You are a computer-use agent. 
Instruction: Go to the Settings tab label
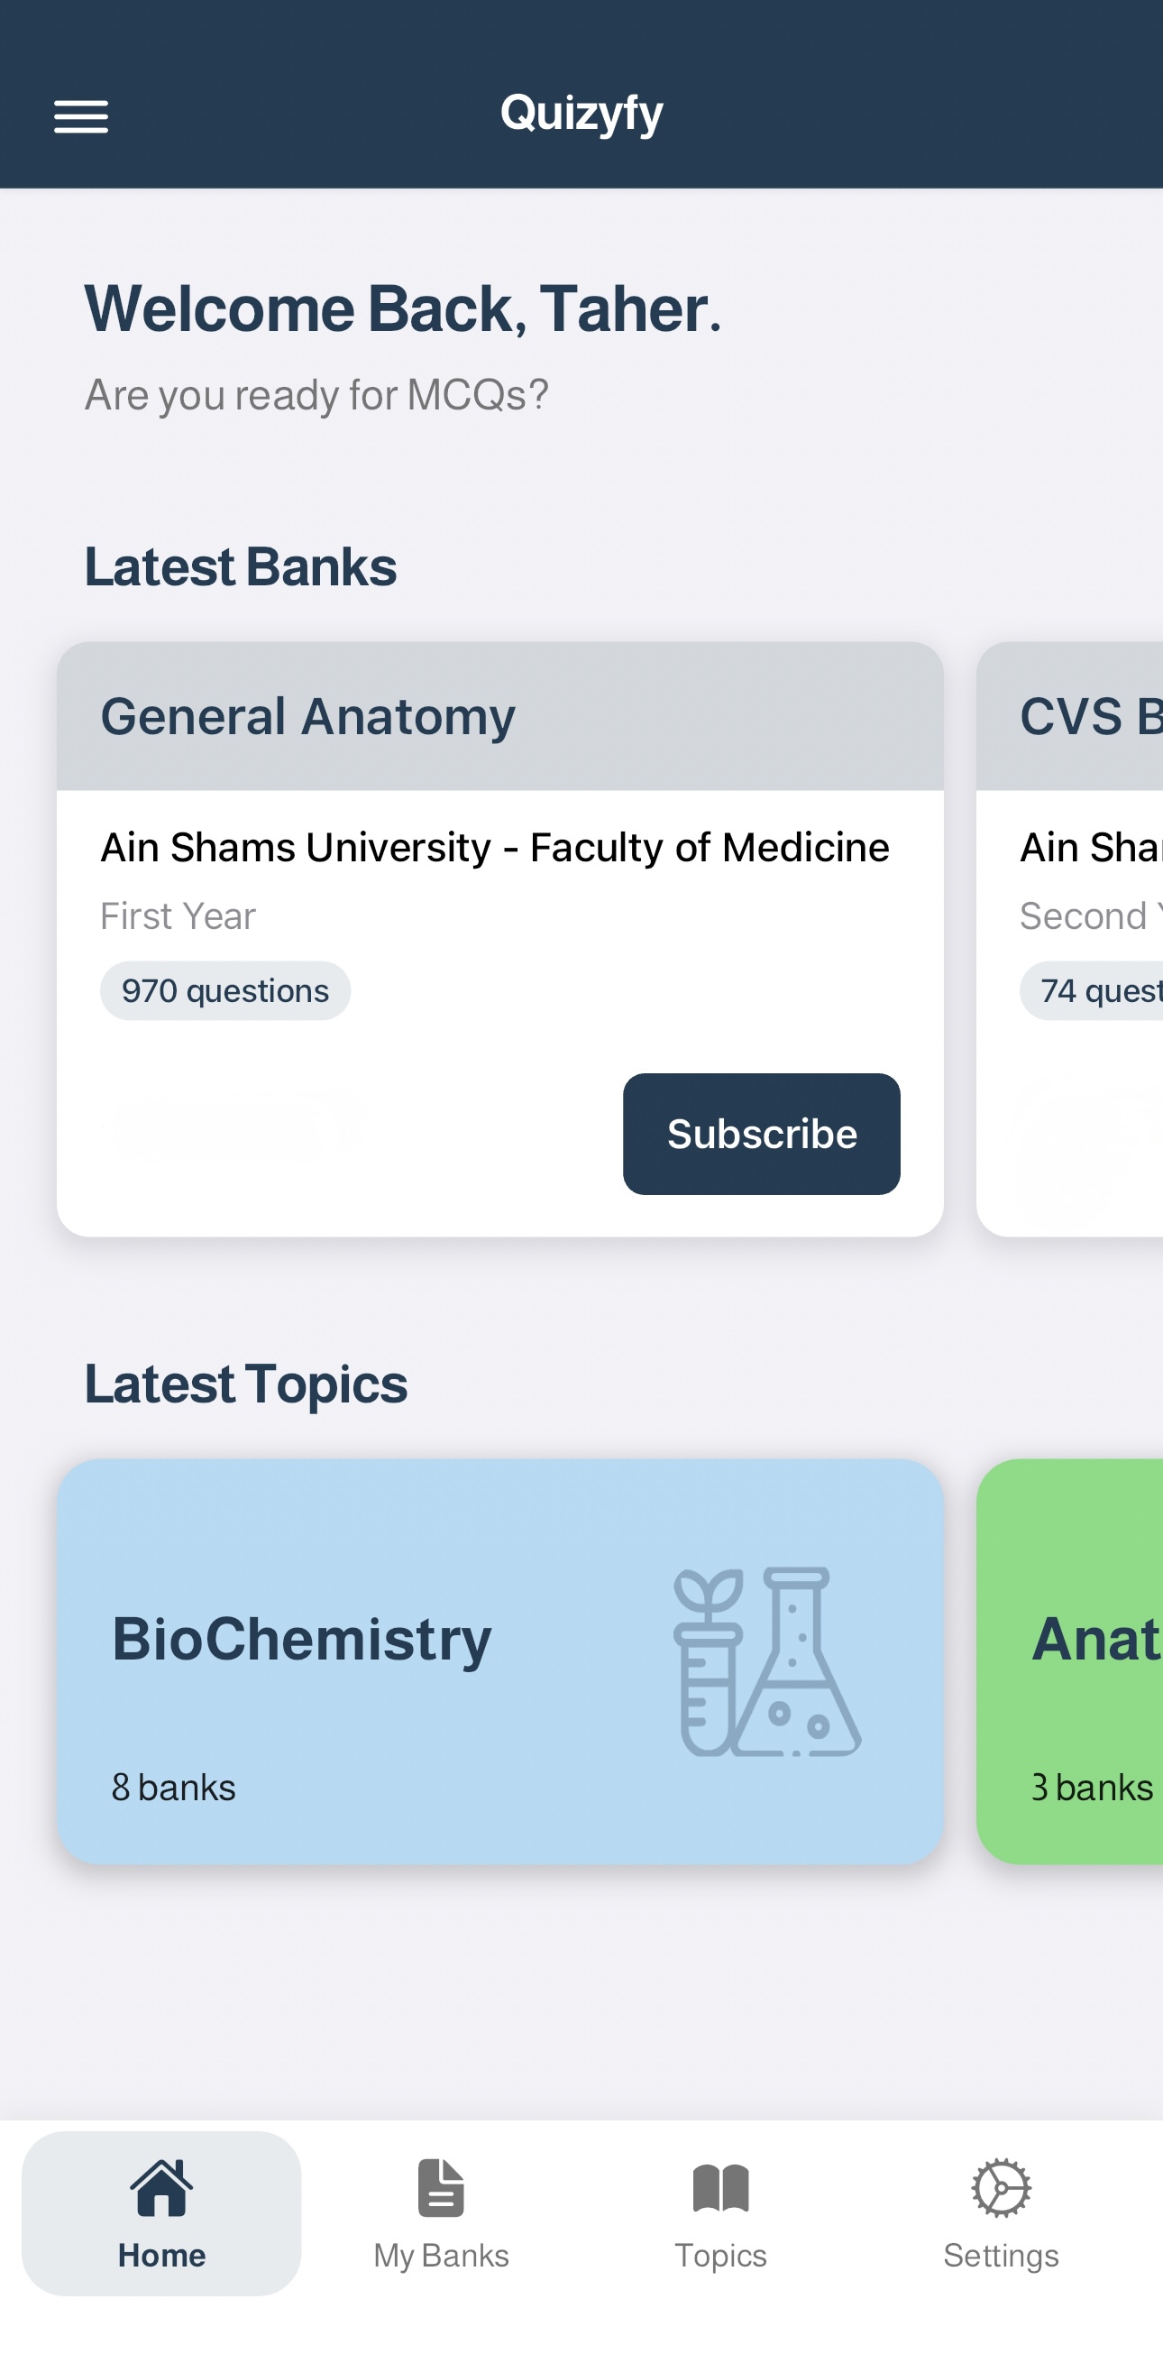[1001, 2256]
